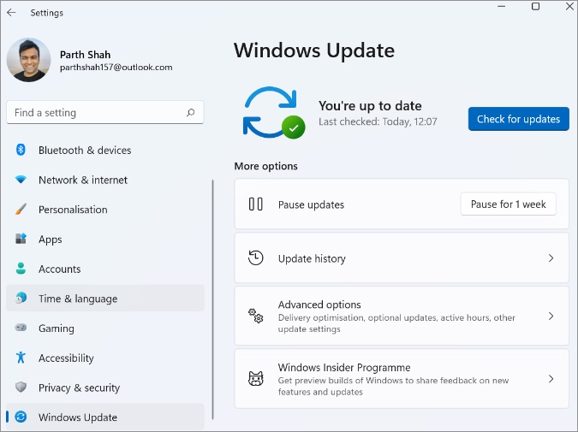
Task: Minimize the Settings window
Action: 501,6
